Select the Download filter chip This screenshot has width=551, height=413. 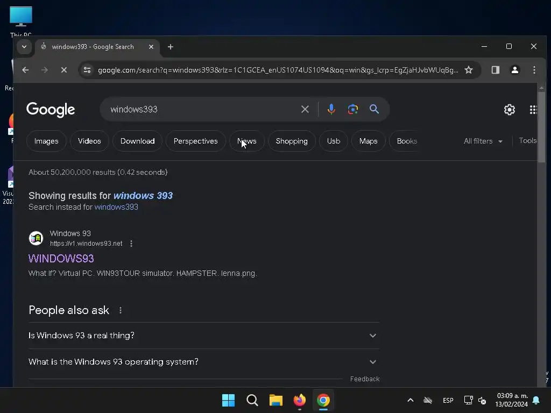pyautogui.click(x=137, y=141)
